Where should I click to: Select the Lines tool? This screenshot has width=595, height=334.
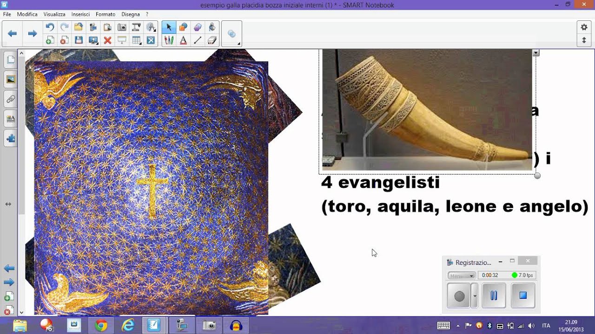(198, 40)
